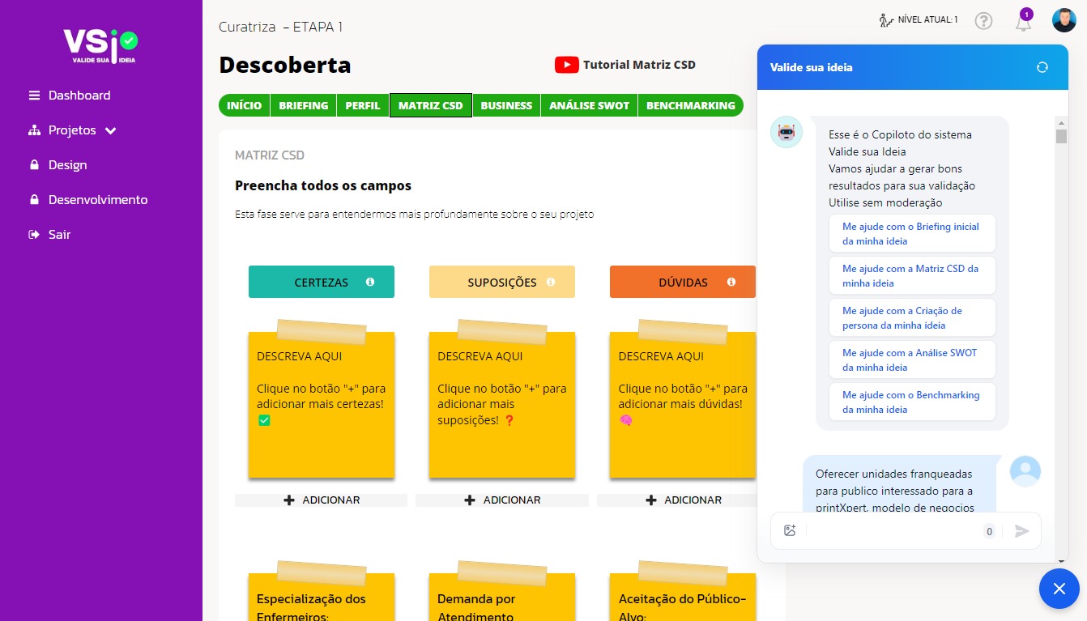The image size is (1087, 621).
Task: Click the chat refresh icon
Action: 1042,67
